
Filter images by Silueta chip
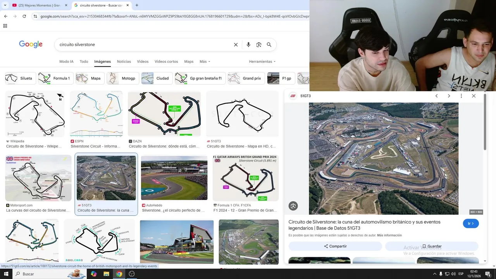click(20, 78)
